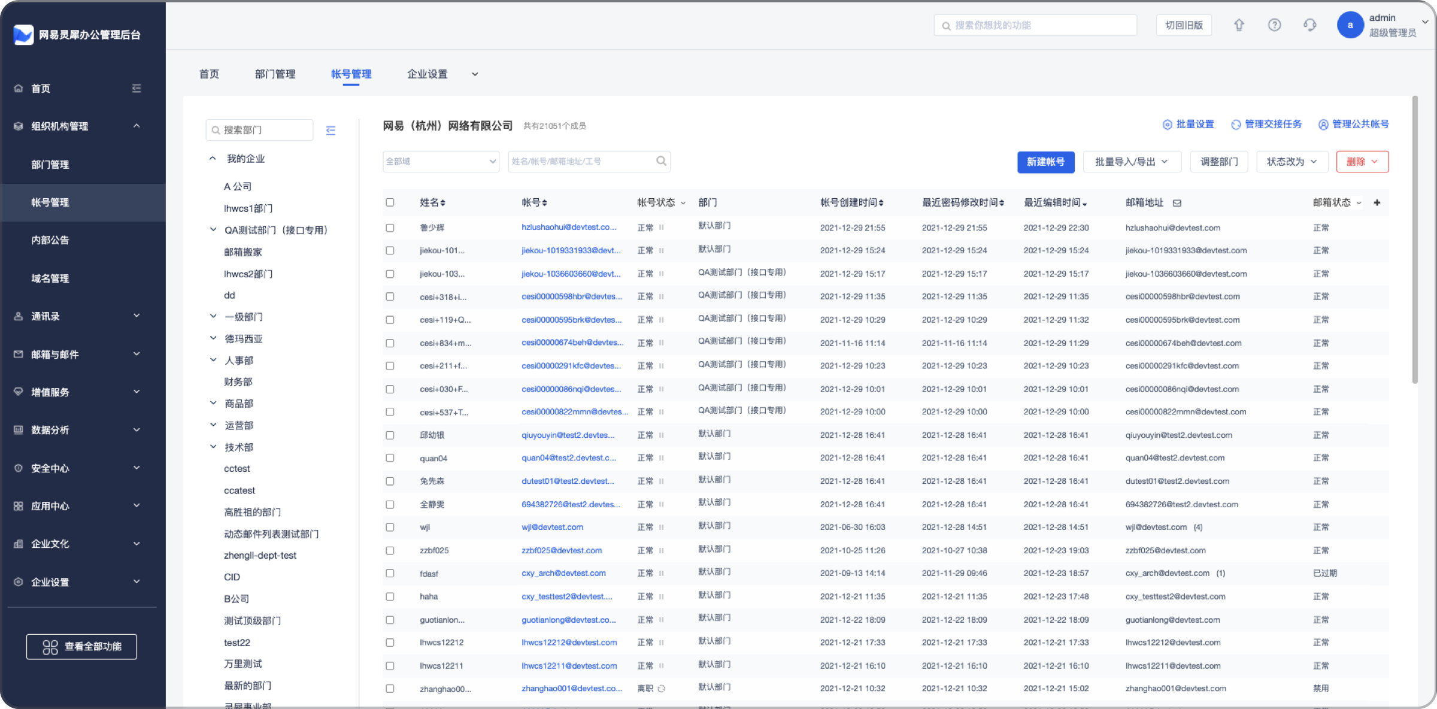Open 内部公告 in the sidebar menu

coord(50,240)
